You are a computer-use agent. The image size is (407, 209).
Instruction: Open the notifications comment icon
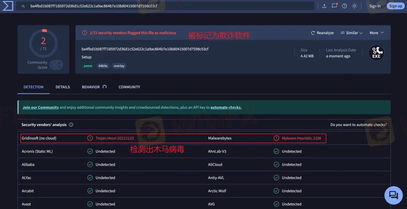[334, 6]
